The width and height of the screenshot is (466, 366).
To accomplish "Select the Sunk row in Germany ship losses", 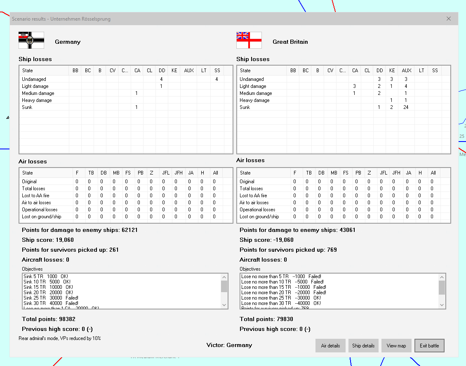I will [x=126, y=107].
